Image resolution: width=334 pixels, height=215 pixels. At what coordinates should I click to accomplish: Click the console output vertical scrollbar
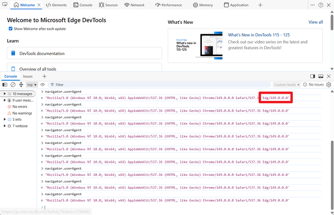[x=332, y=174]
